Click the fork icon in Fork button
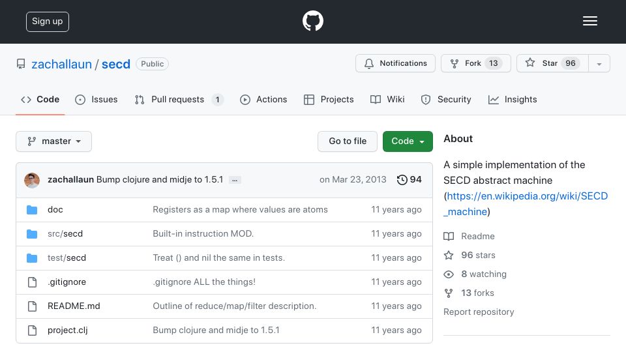Viewport: 626px width, 352px height. pyautogui.click(x=455, y=63)
